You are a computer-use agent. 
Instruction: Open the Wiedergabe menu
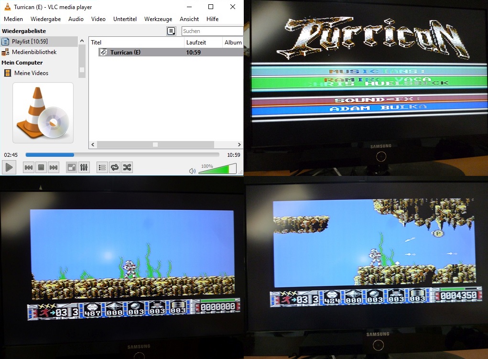[x=46, y=19]
